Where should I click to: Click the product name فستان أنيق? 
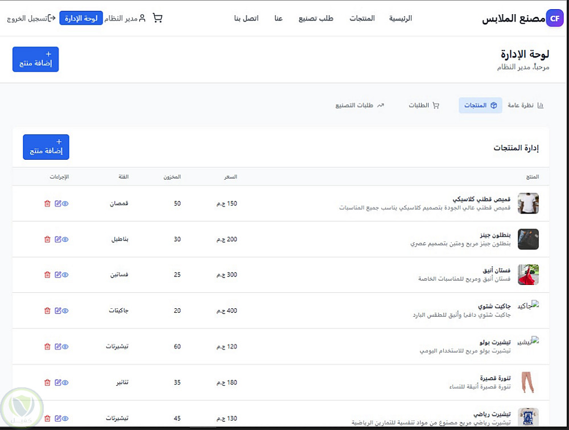(x=496, y=270)
